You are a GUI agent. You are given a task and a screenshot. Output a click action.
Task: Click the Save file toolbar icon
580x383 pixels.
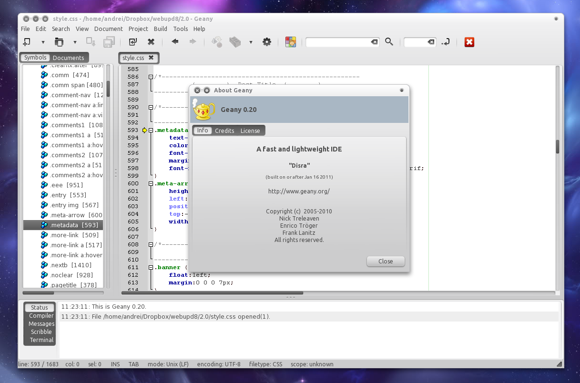tap(91, 42)
